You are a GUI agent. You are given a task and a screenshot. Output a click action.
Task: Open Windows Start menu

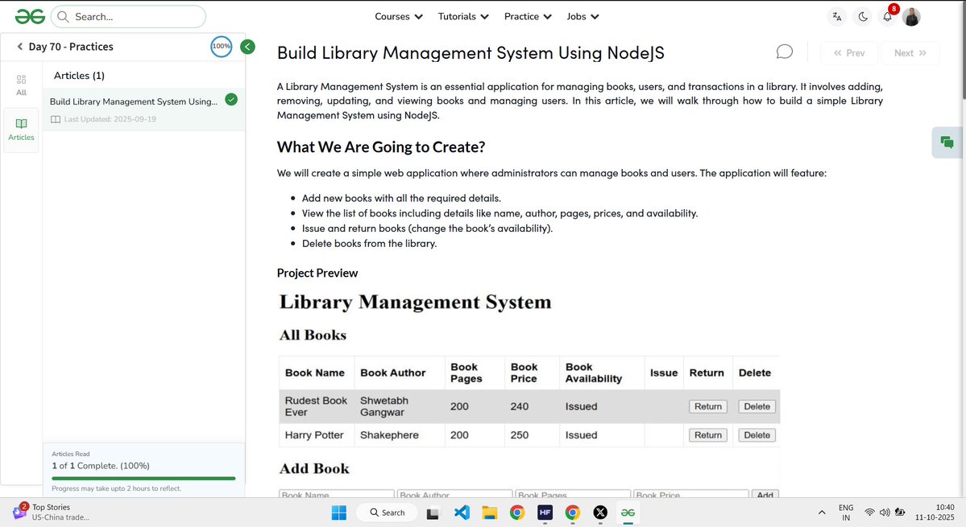(x=339, y=513)
